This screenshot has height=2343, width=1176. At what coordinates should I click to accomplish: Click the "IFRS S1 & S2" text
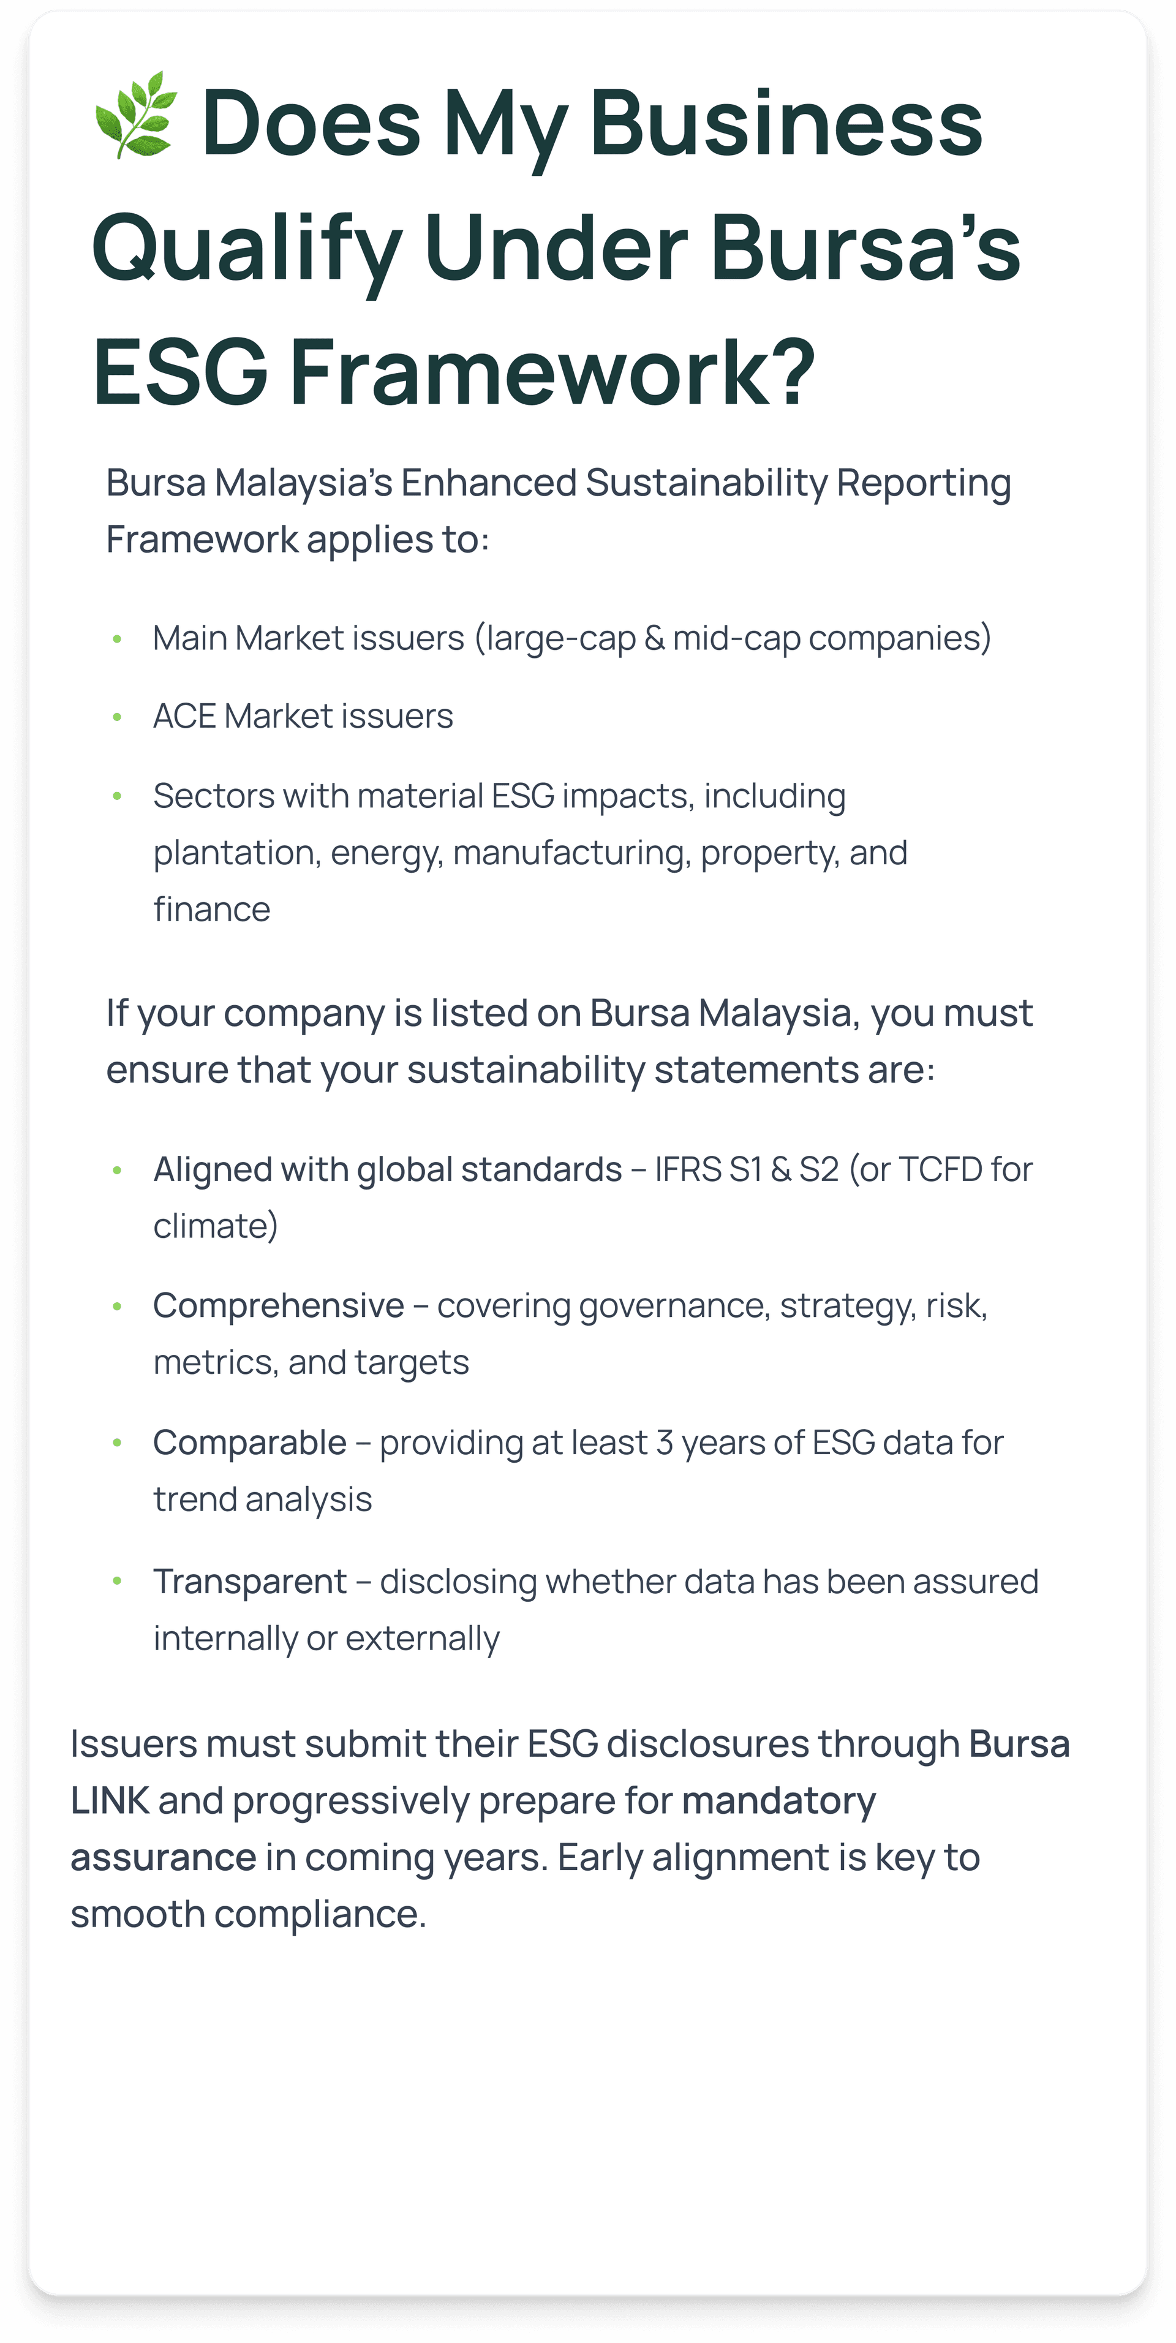pyautogui.click(x=747, y=1170)
